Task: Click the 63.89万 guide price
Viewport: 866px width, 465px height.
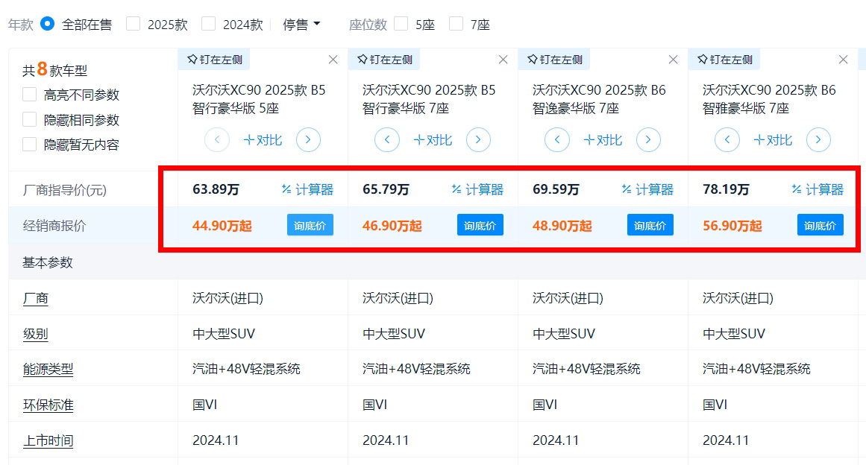Action: pos(216,190)
